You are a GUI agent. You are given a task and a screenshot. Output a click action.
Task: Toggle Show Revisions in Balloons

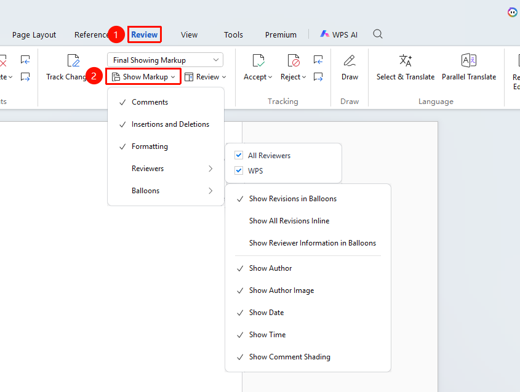(x=308, y=199)
